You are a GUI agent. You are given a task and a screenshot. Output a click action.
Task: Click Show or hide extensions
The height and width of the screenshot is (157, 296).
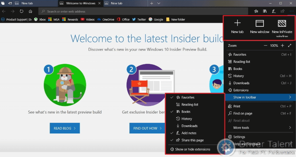coord(195,149)
